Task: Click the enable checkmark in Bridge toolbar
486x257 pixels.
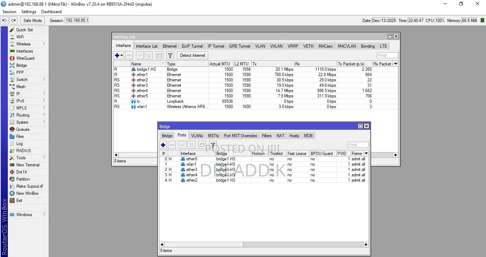Action: point(182,145)
